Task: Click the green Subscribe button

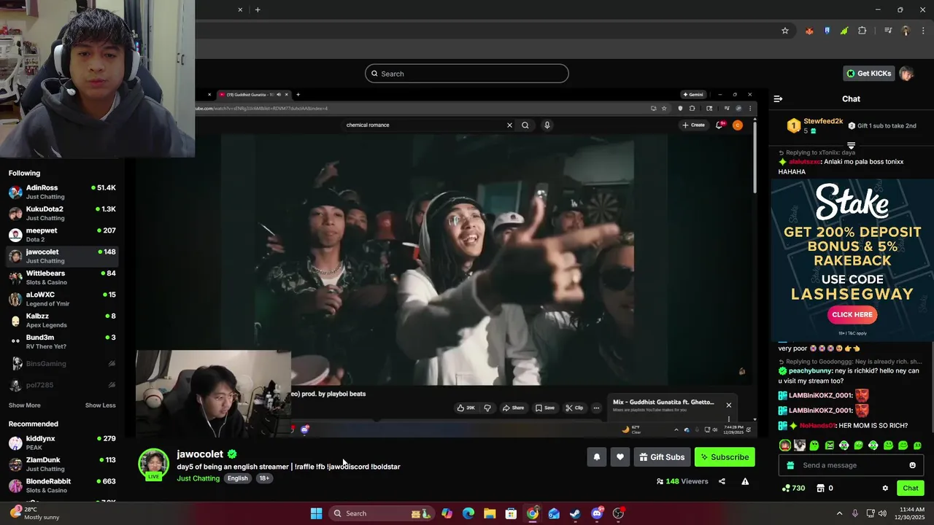Action: tap(725, 457)
